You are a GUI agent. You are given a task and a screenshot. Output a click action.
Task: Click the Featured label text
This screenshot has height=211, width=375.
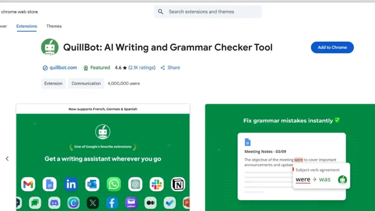click(100, 68)
